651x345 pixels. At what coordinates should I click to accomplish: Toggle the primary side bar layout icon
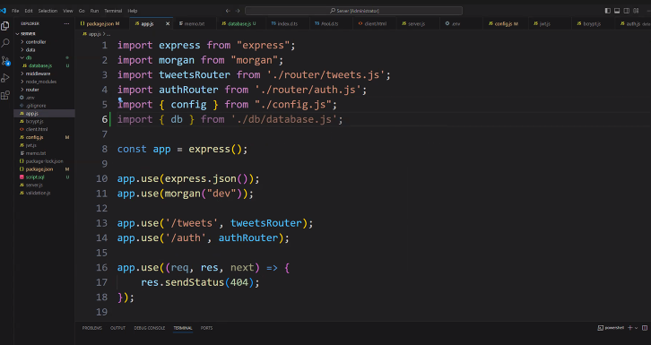click(x=608, y=11)
